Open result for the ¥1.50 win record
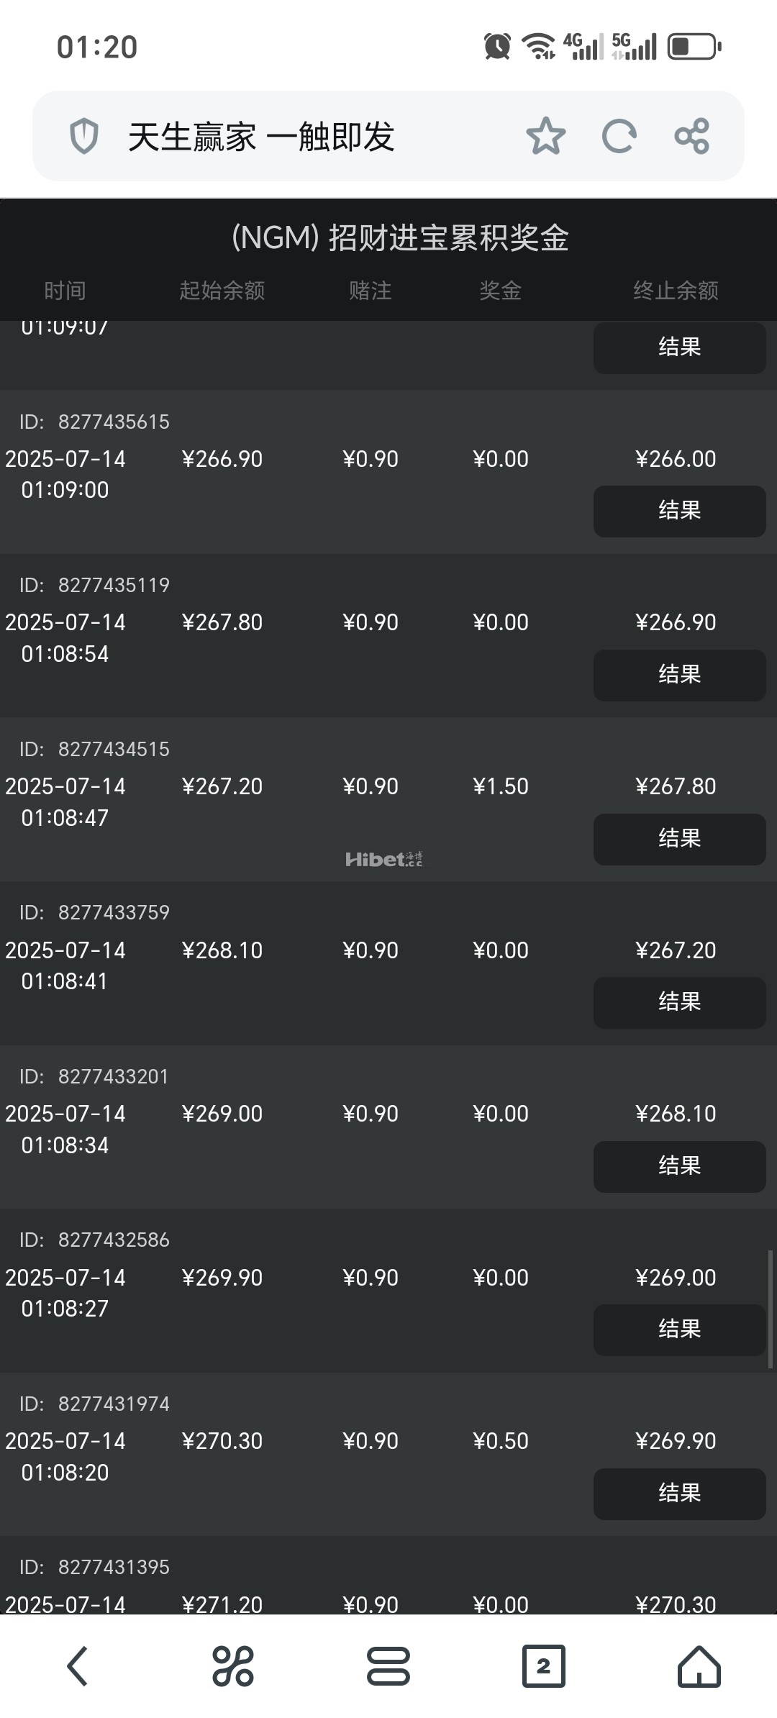The height and width of the screenshot is (1718, 777). click(679, 839)
